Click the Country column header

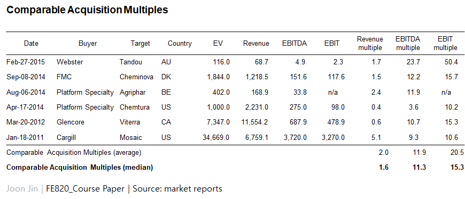(x=180, y=44)
